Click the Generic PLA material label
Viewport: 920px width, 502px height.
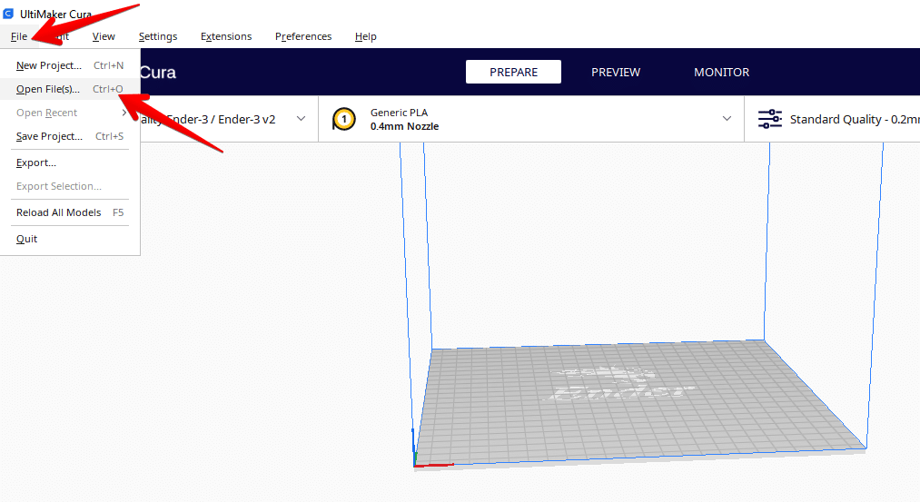[399, 113]
